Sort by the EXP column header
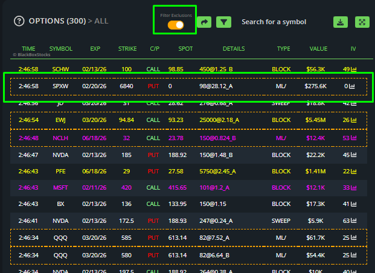This screenshot has width=375, height=273. tap(95, 48)
